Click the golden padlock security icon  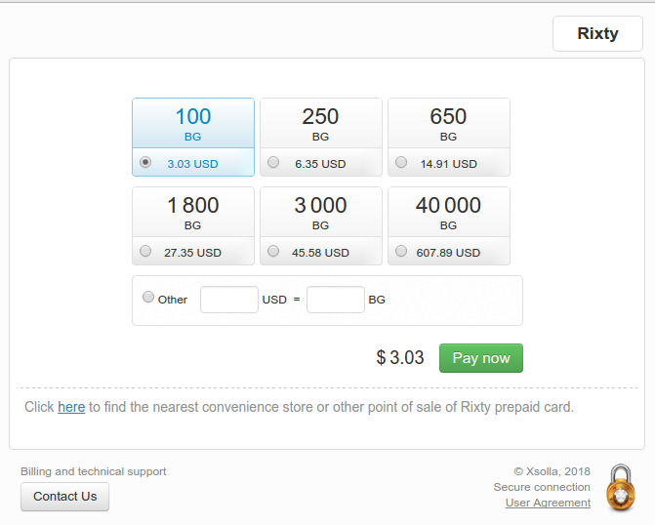pyautogui.click(x=621, y=487)
